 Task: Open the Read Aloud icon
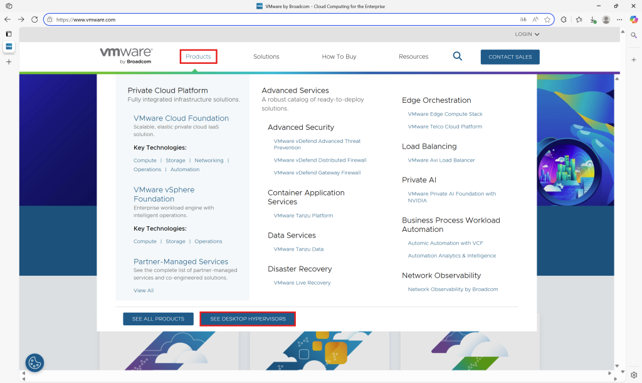click(x=535, y=19)
